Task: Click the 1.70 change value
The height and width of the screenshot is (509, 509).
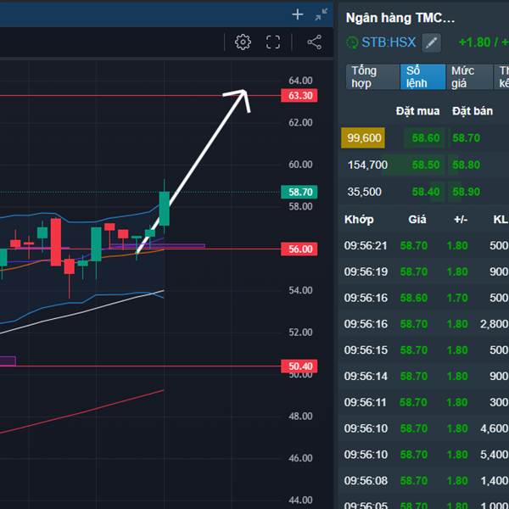Action: tap(457, 298)
